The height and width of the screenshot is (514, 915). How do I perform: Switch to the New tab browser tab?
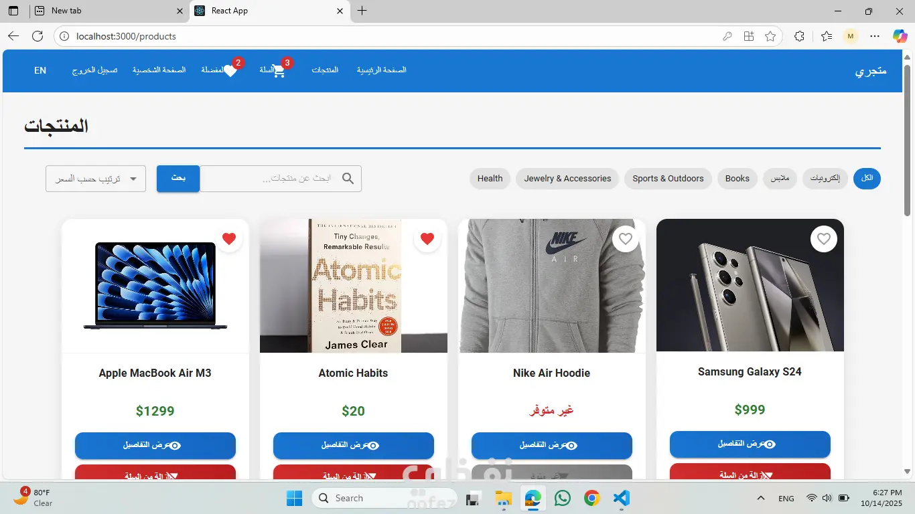point(109,11)
